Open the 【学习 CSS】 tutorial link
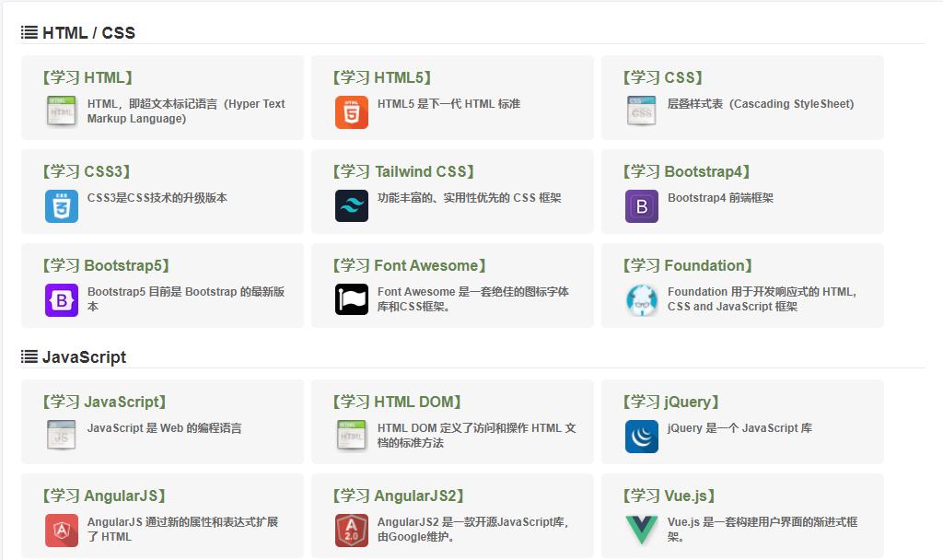 (x=663, y=77)
